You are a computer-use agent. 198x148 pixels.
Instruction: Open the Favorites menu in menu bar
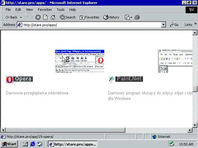coord(45,10)
